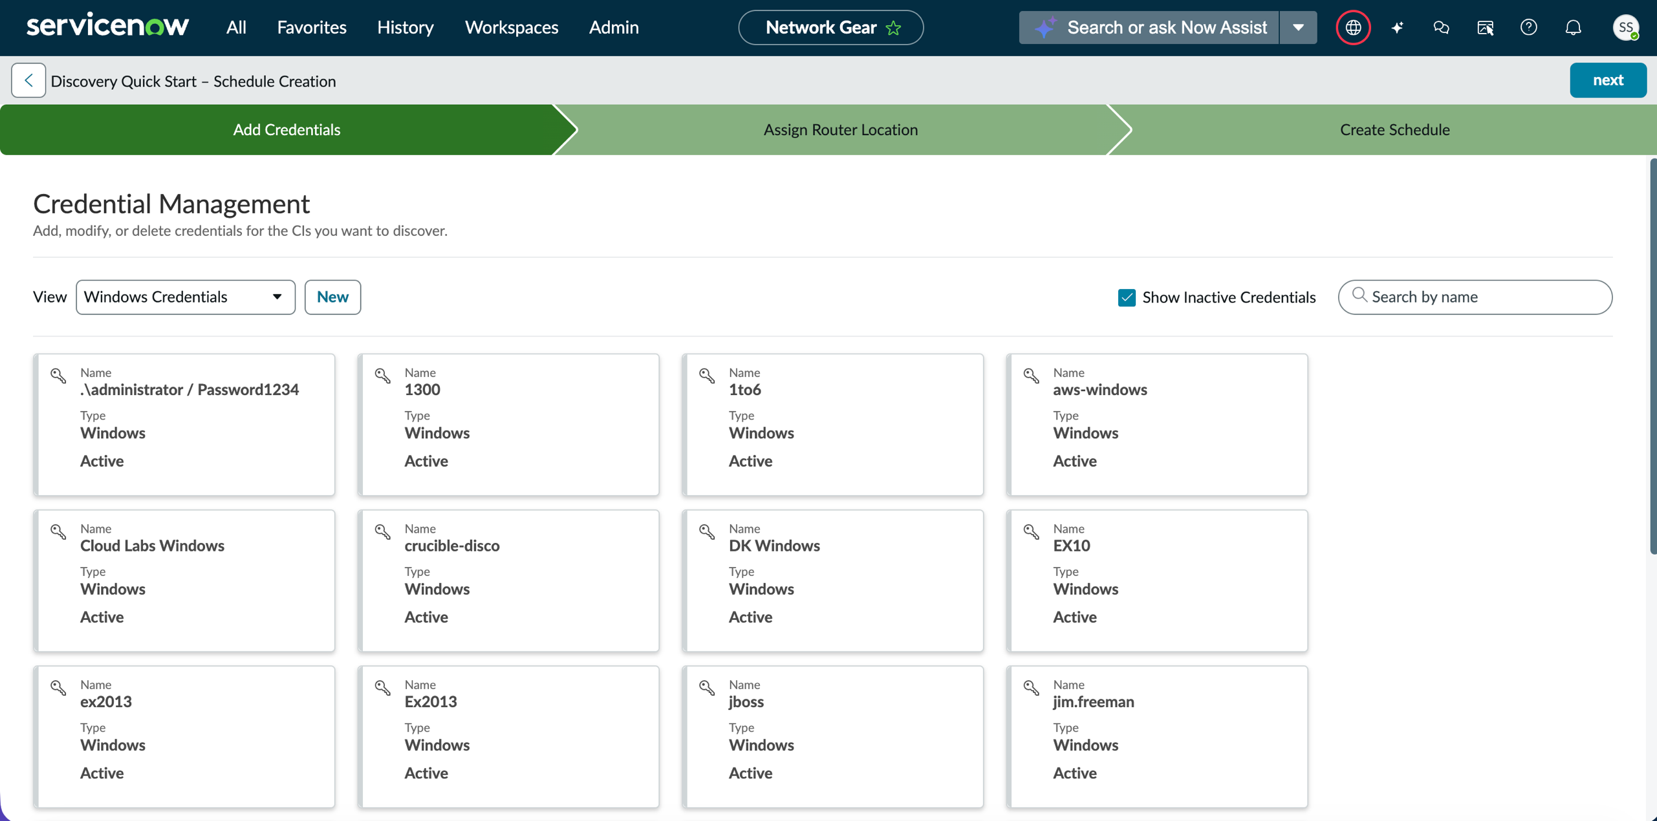The height and width of the screenshot is (821, 1657).
Task: Open the help question mark icon
Action: coord(1529,27)
